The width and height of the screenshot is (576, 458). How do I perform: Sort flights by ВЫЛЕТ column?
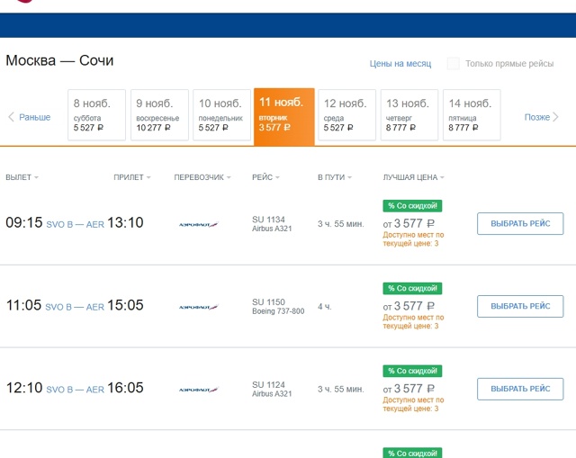22,177
